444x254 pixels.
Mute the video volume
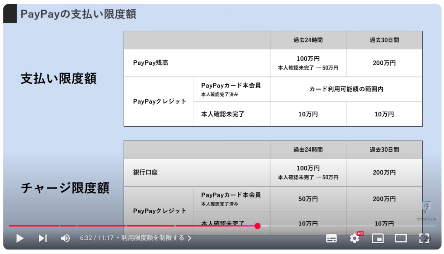(x=65, y=238)
